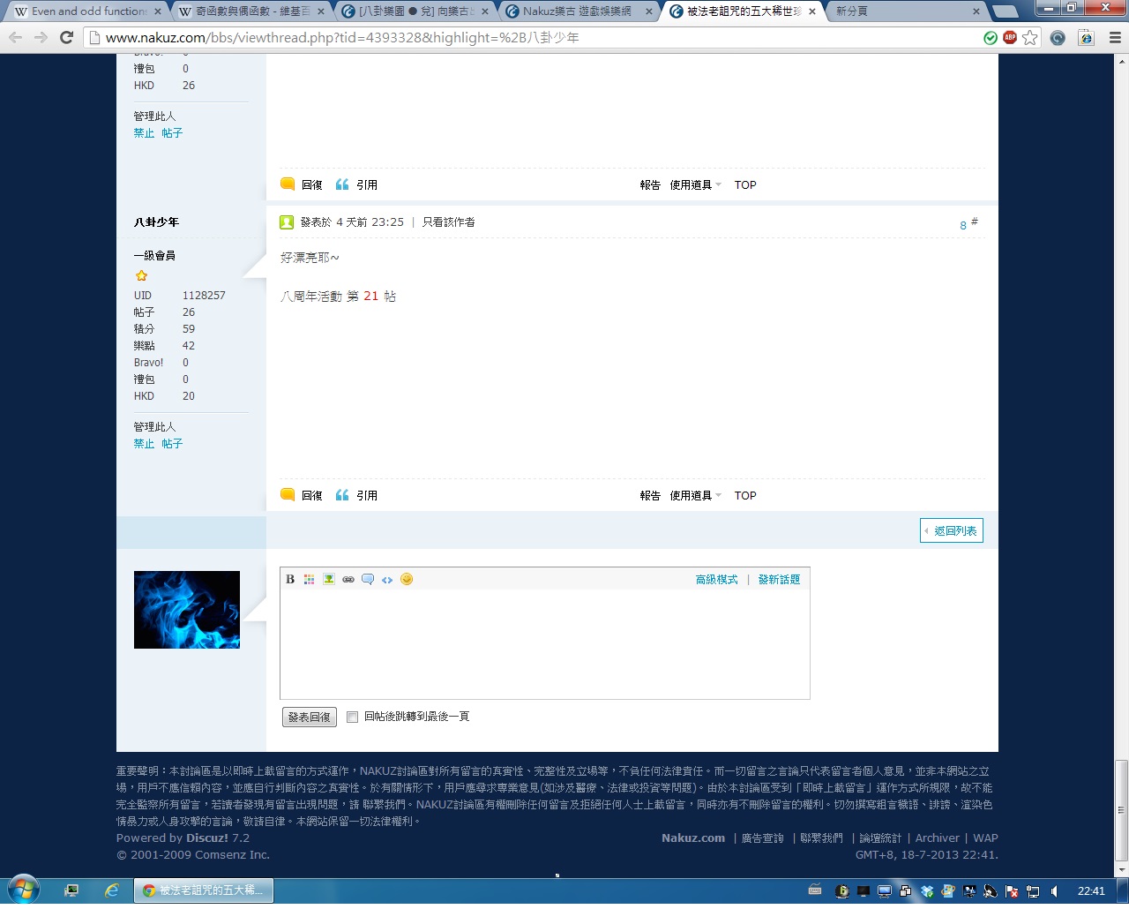This screenshot has width=1129, height=909.
Task: Click 回復 on the upper post
Action: [302, 185]
